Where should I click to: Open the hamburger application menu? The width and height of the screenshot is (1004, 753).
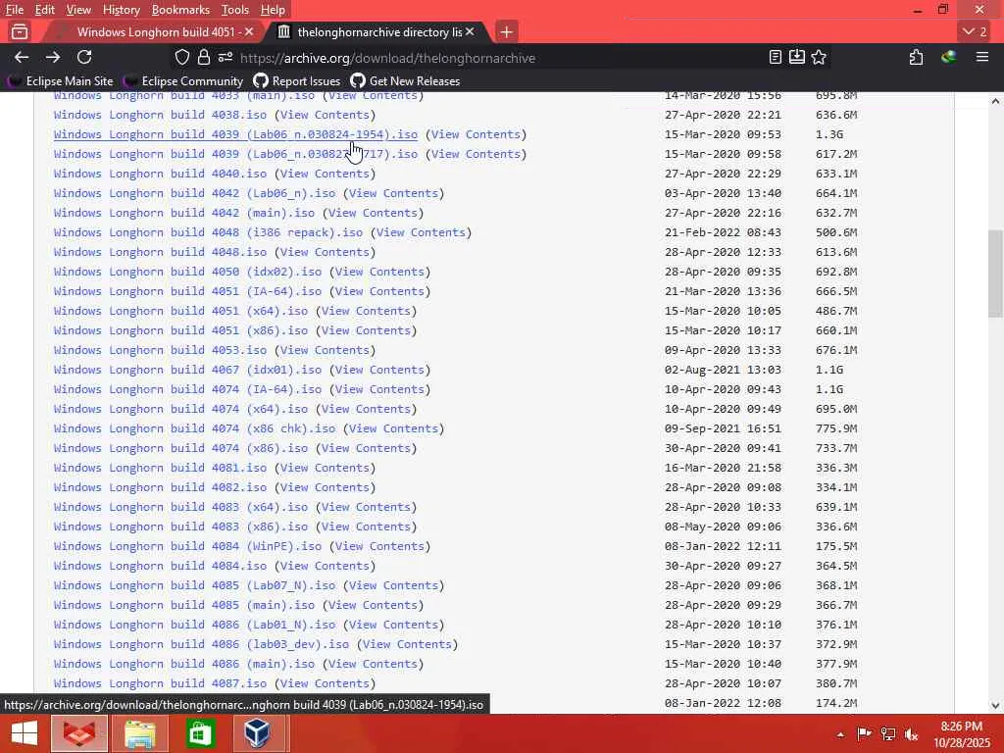(982, 57)
